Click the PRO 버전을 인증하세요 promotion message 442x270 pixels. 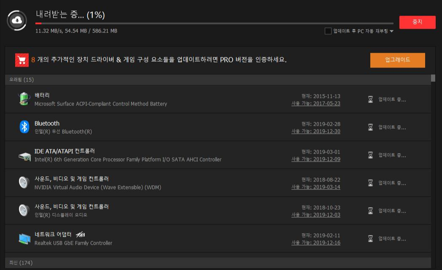(159, 60)
